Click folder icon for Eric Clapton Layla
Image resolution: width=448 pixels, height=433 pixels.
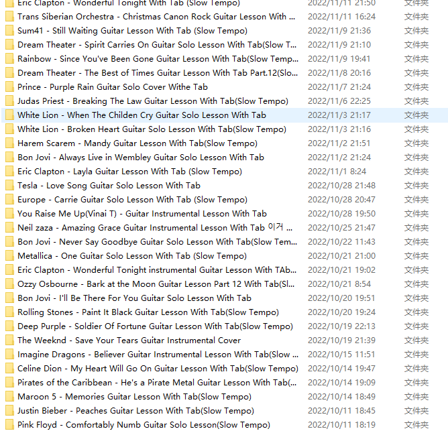coord(9,172)
